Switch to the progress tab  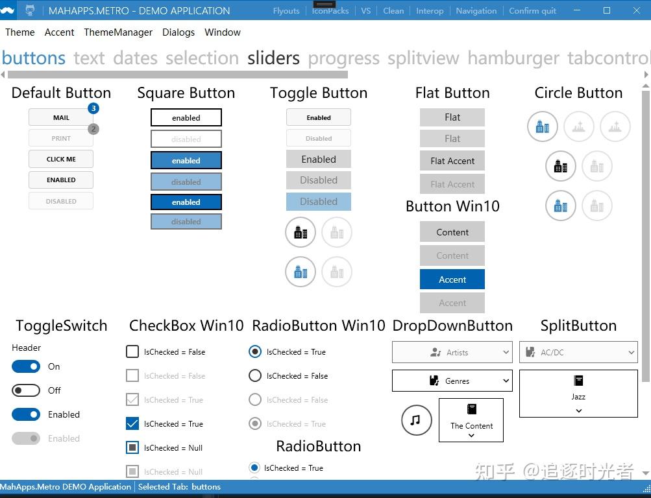point(343,58)
